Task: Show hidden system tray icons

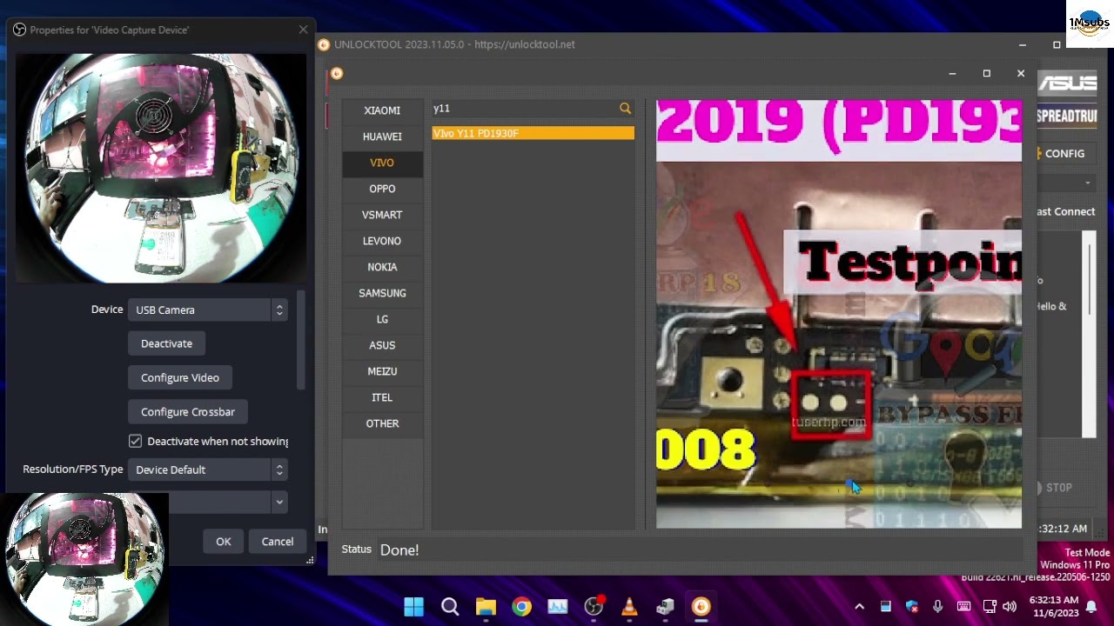Action: pos(859,606)
